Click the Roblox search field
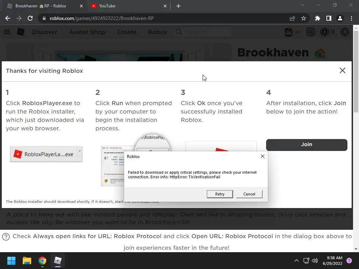 click(x=207, y=32)
